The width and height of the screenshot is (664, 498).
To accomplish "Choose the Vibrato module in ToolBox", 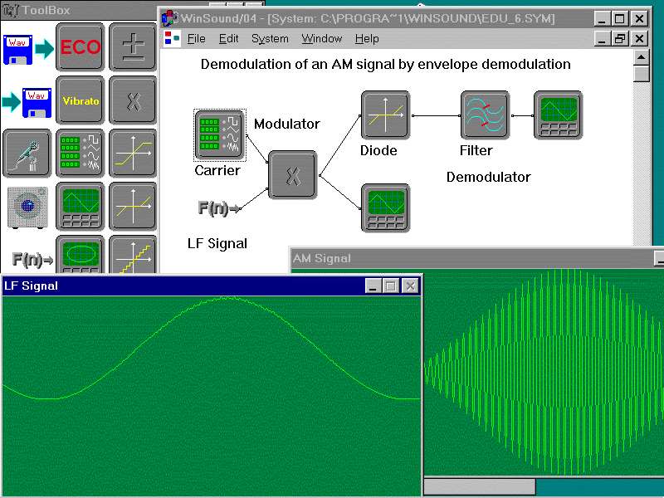I will 80,100.
